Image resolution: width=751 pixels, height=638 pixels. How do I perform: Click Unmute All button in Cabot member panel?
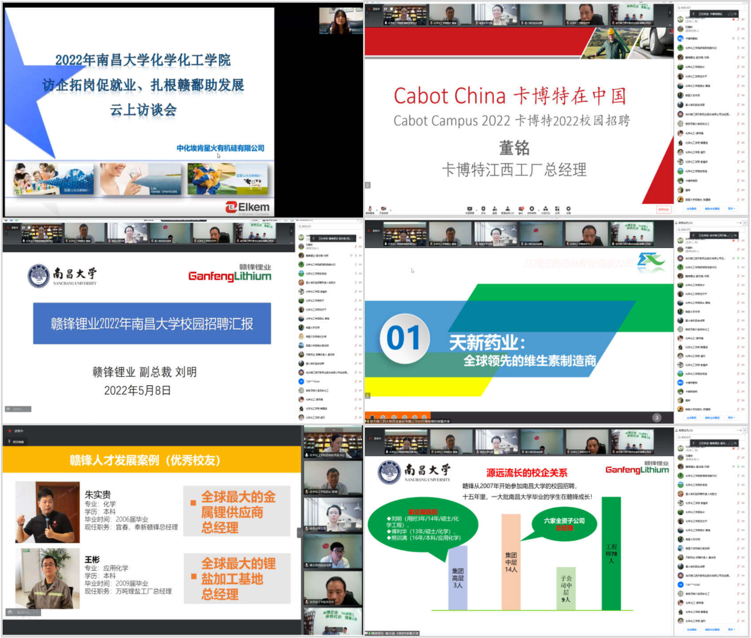712,208
